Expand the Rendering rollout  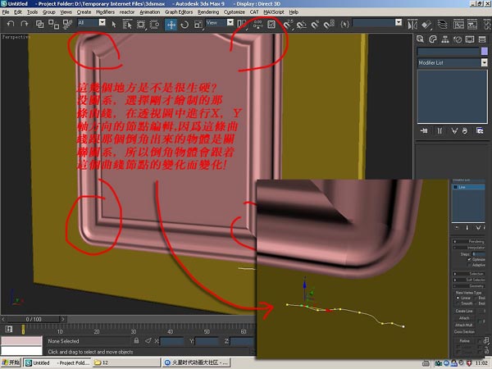tap(471, 241)
